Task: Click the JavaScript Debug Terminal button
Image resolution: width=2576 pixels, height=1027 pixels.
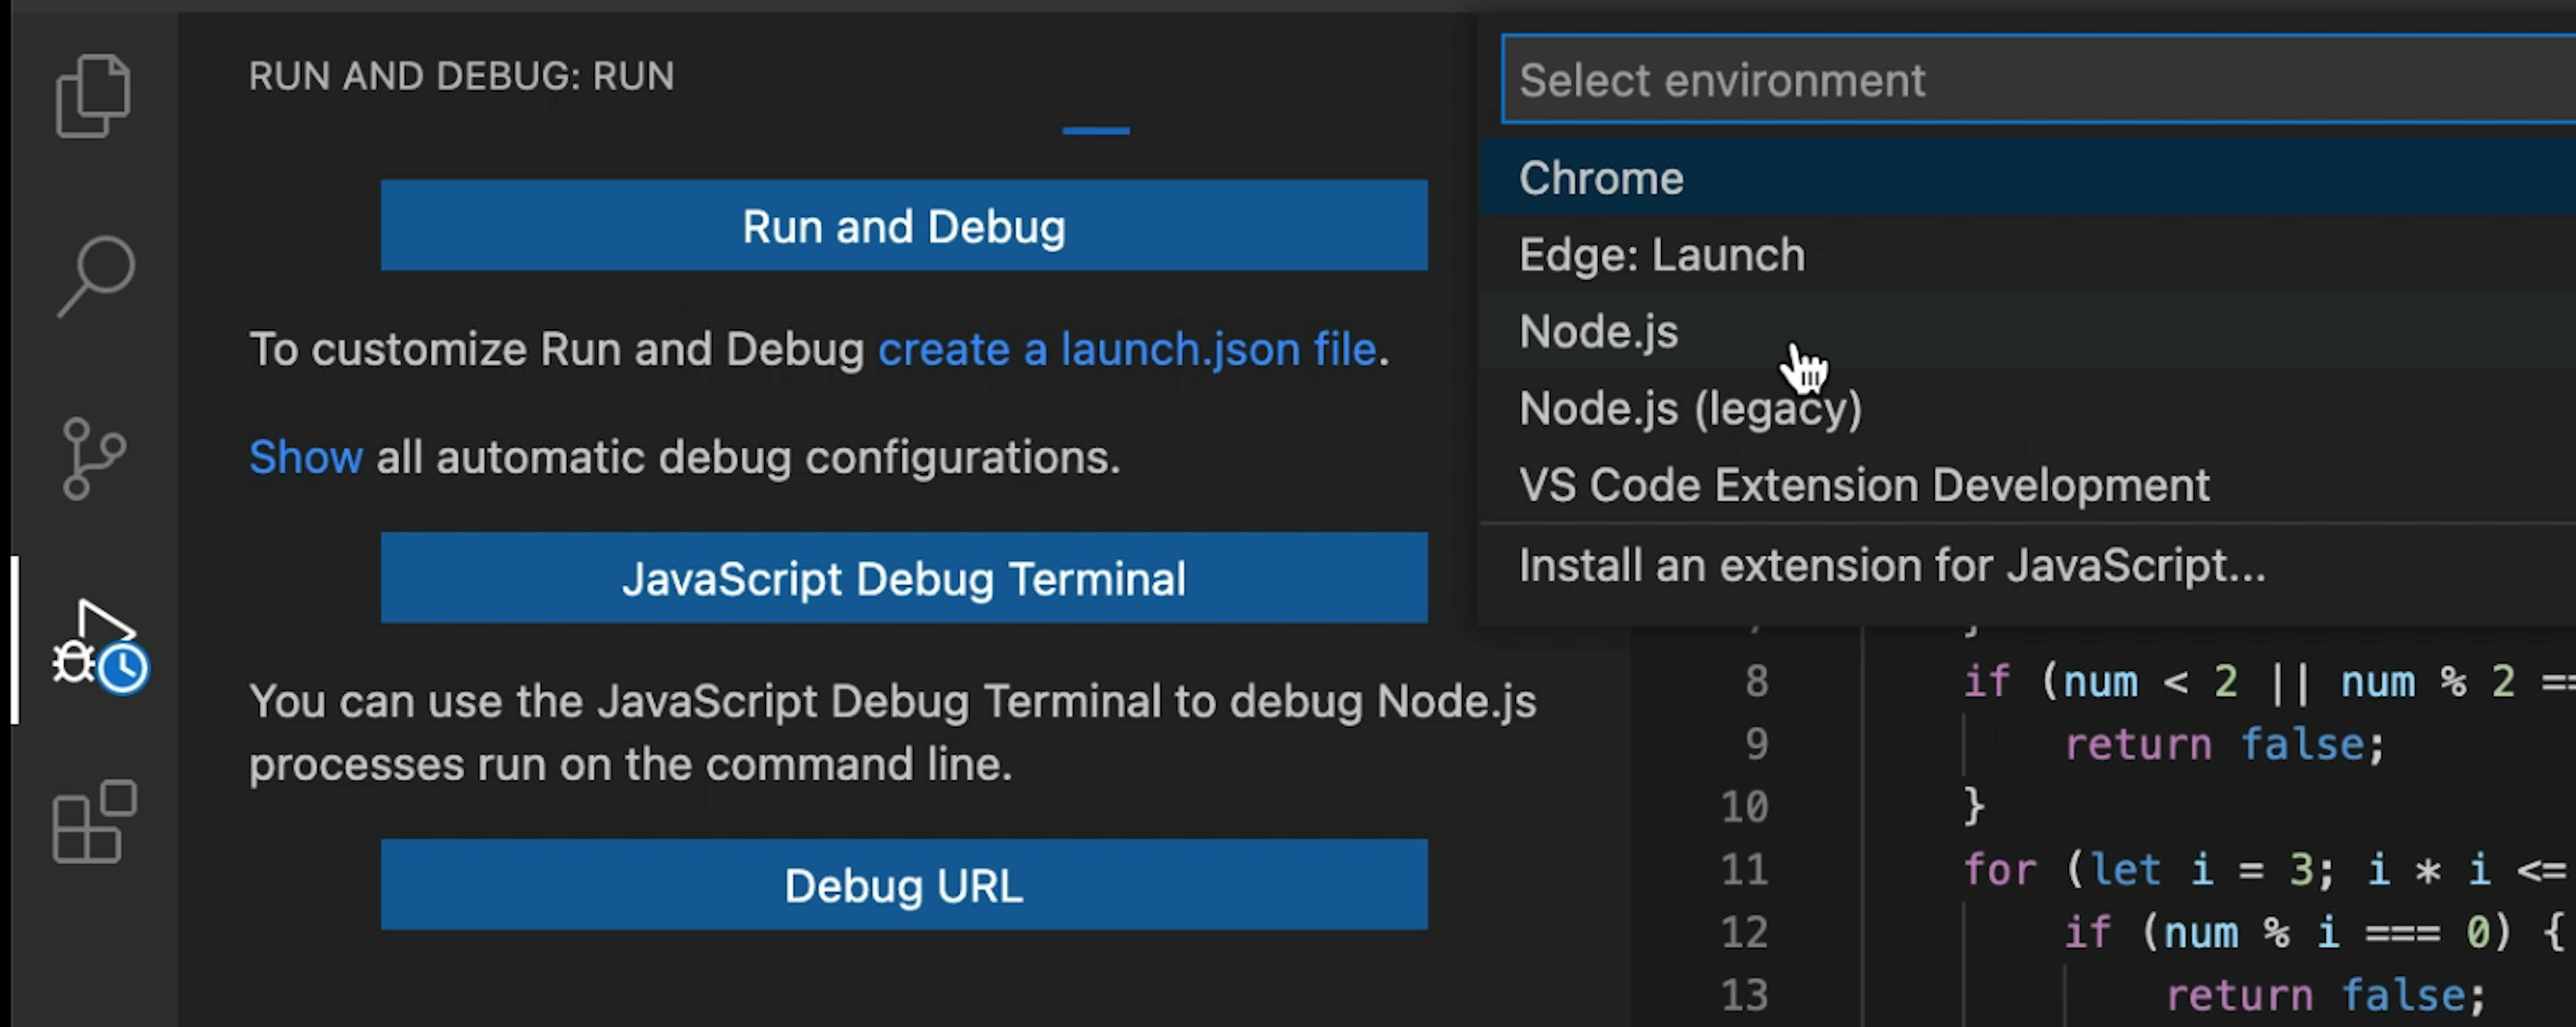Action: (904, 577)
